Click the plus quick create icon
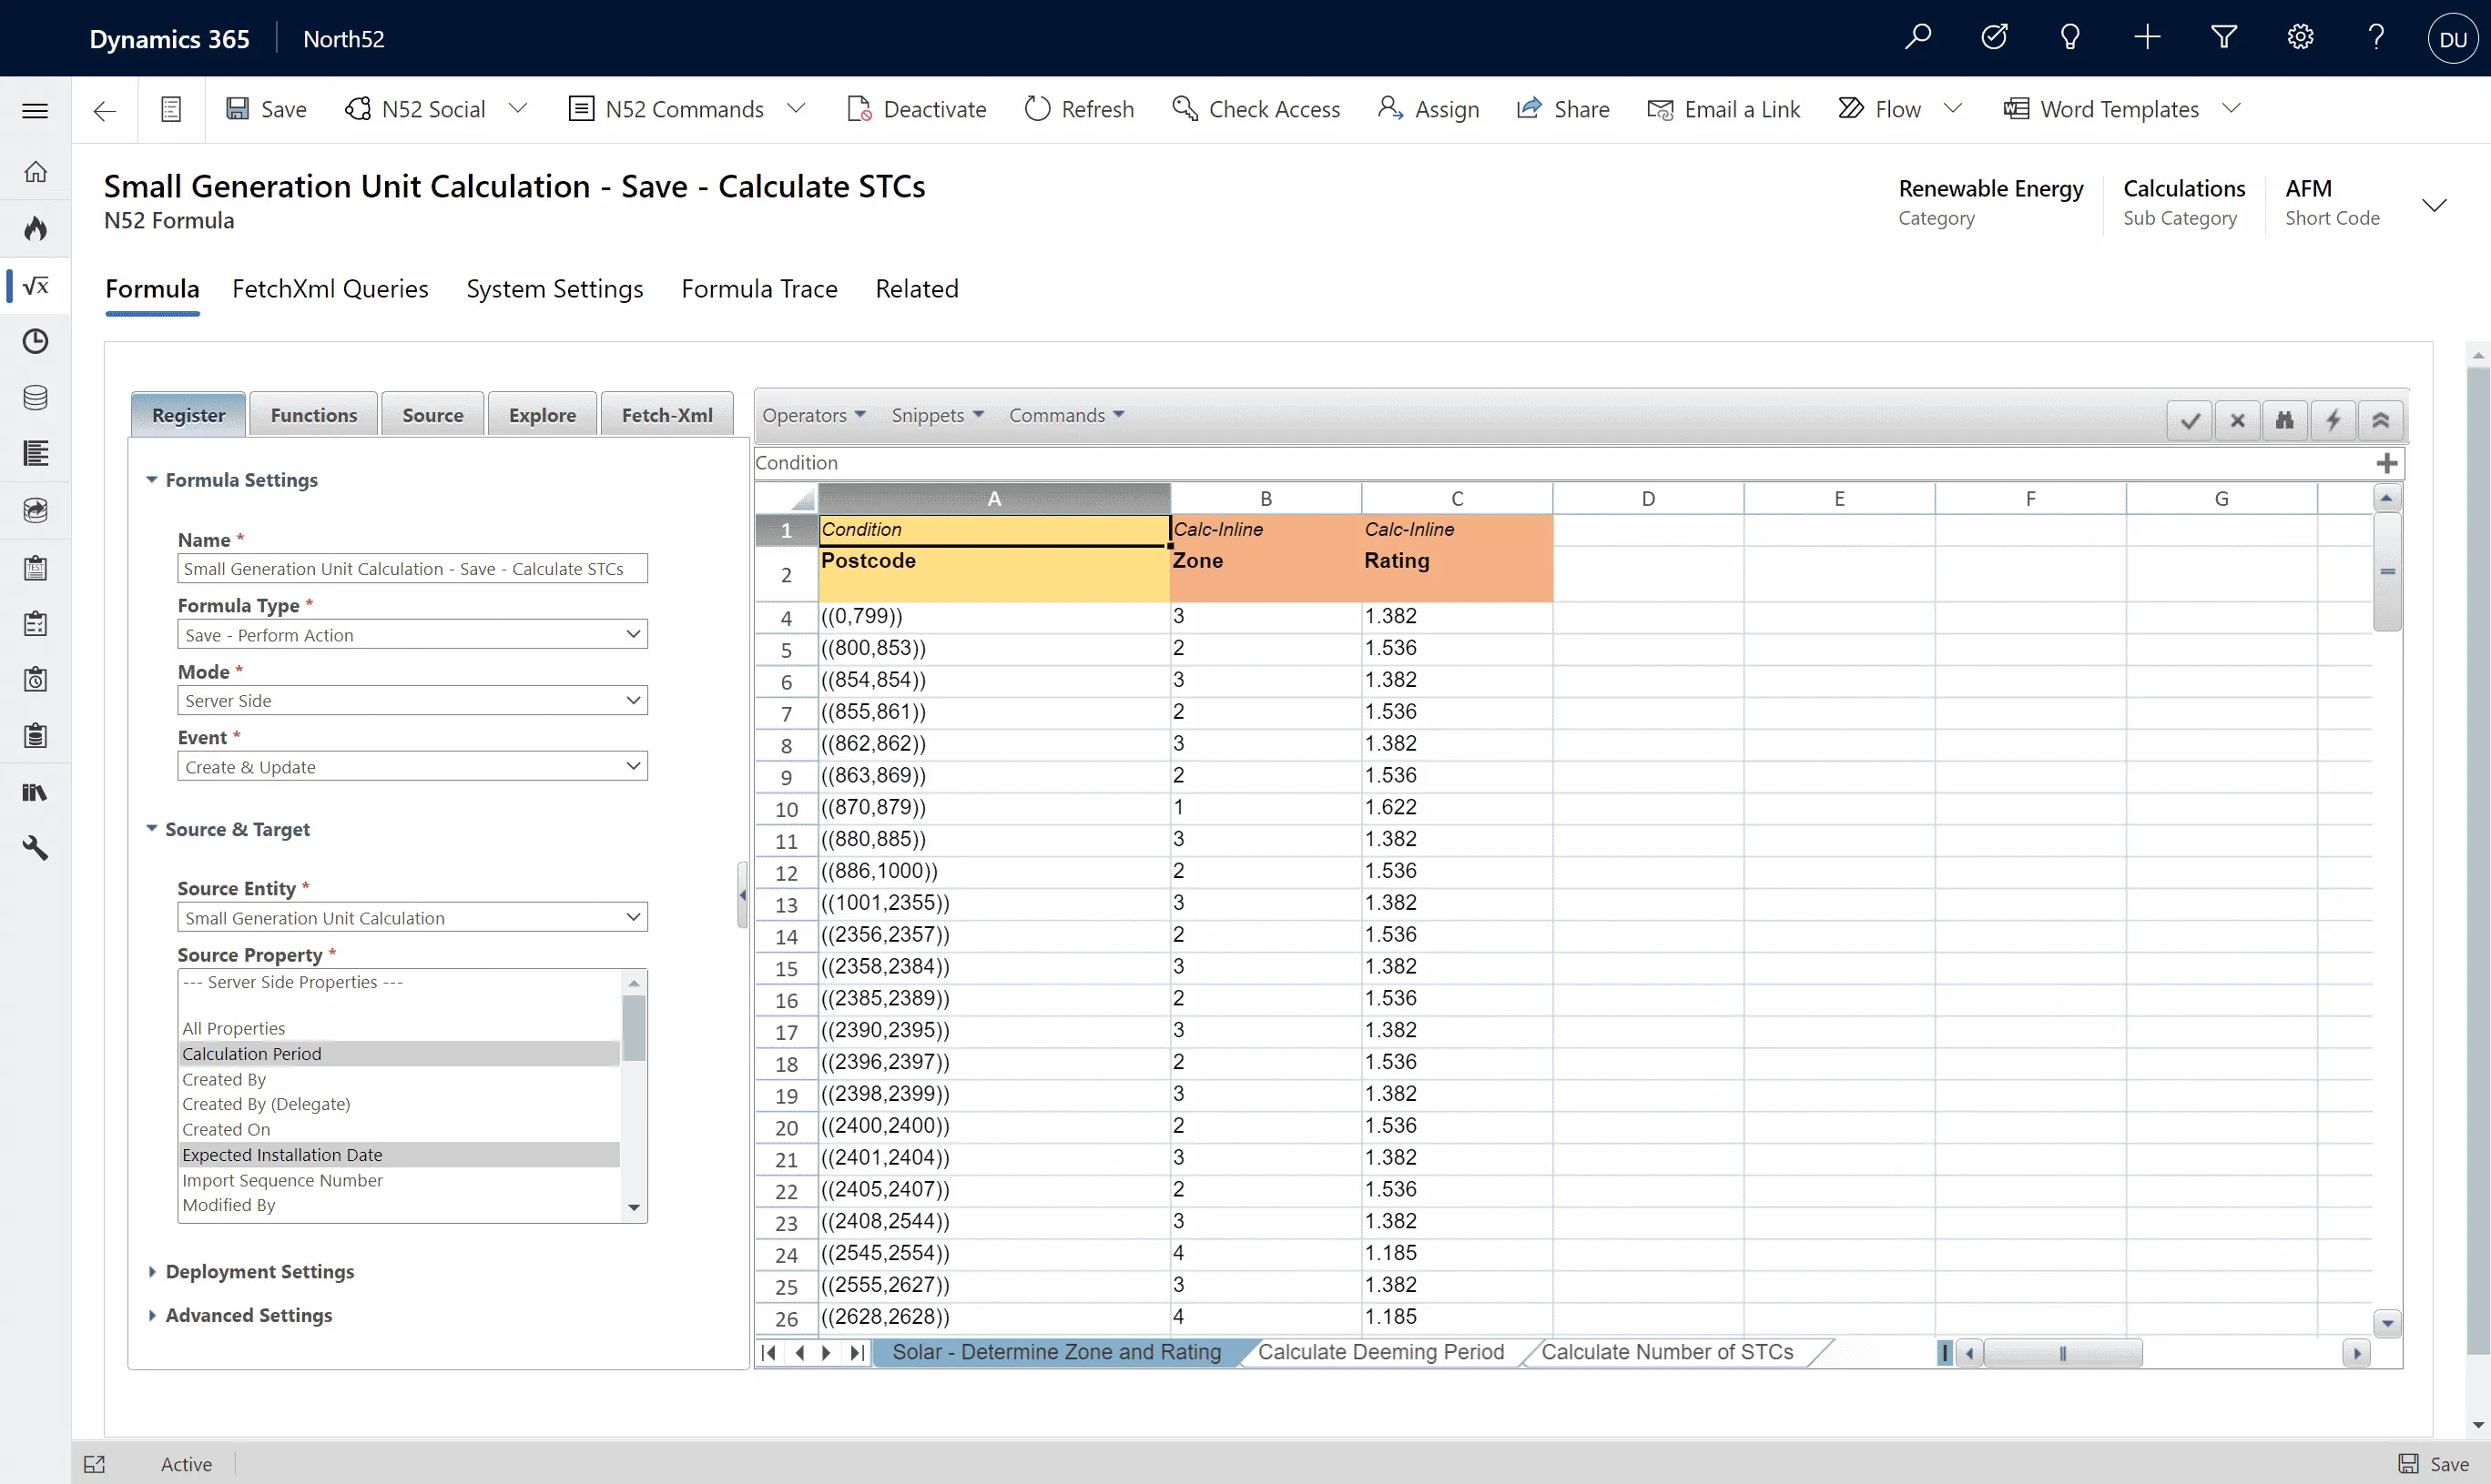Viewport: 2491px width, 1484px height. 2147,38
